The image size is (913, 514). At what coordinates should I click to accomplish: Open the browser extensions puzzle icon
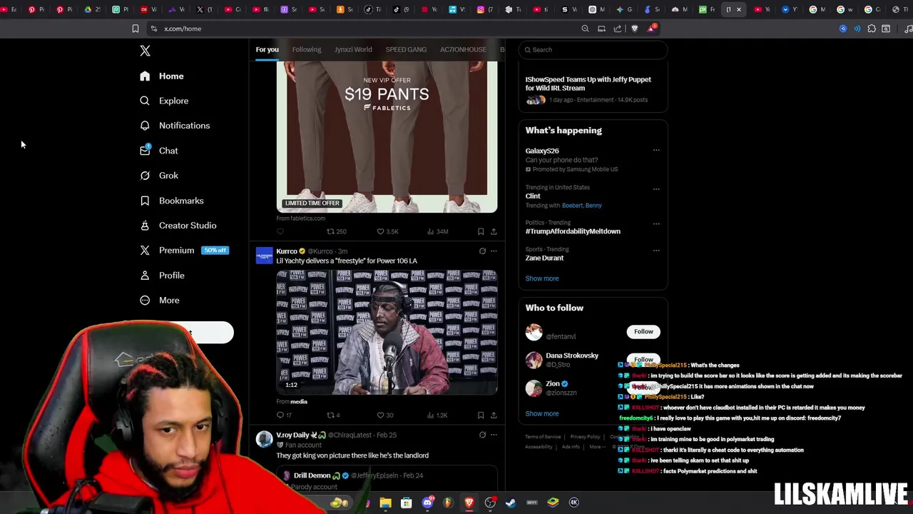click(x=872, y=29)
